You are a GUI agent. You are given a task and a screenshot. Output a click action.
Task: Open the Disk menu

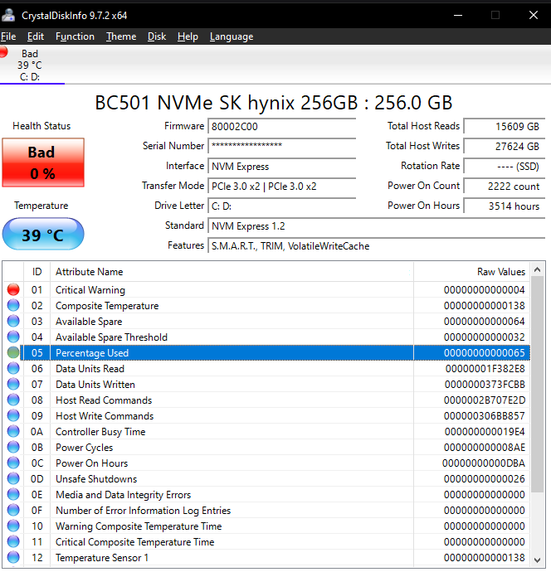pyautogui.click(x=157, y=36)
